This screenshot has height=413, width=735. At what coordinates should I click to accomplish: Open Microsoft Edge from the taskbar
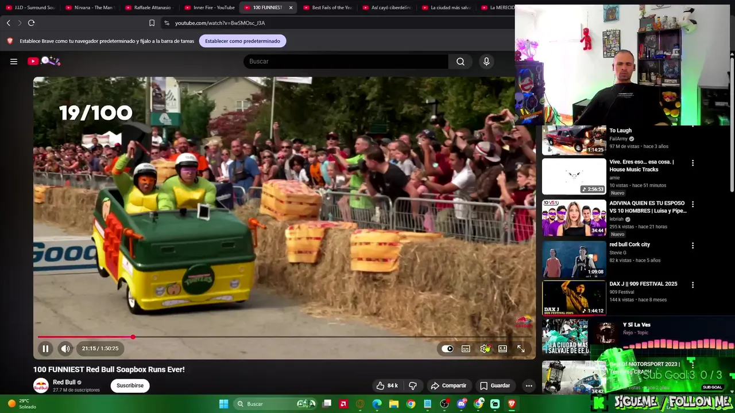[377, 404]
